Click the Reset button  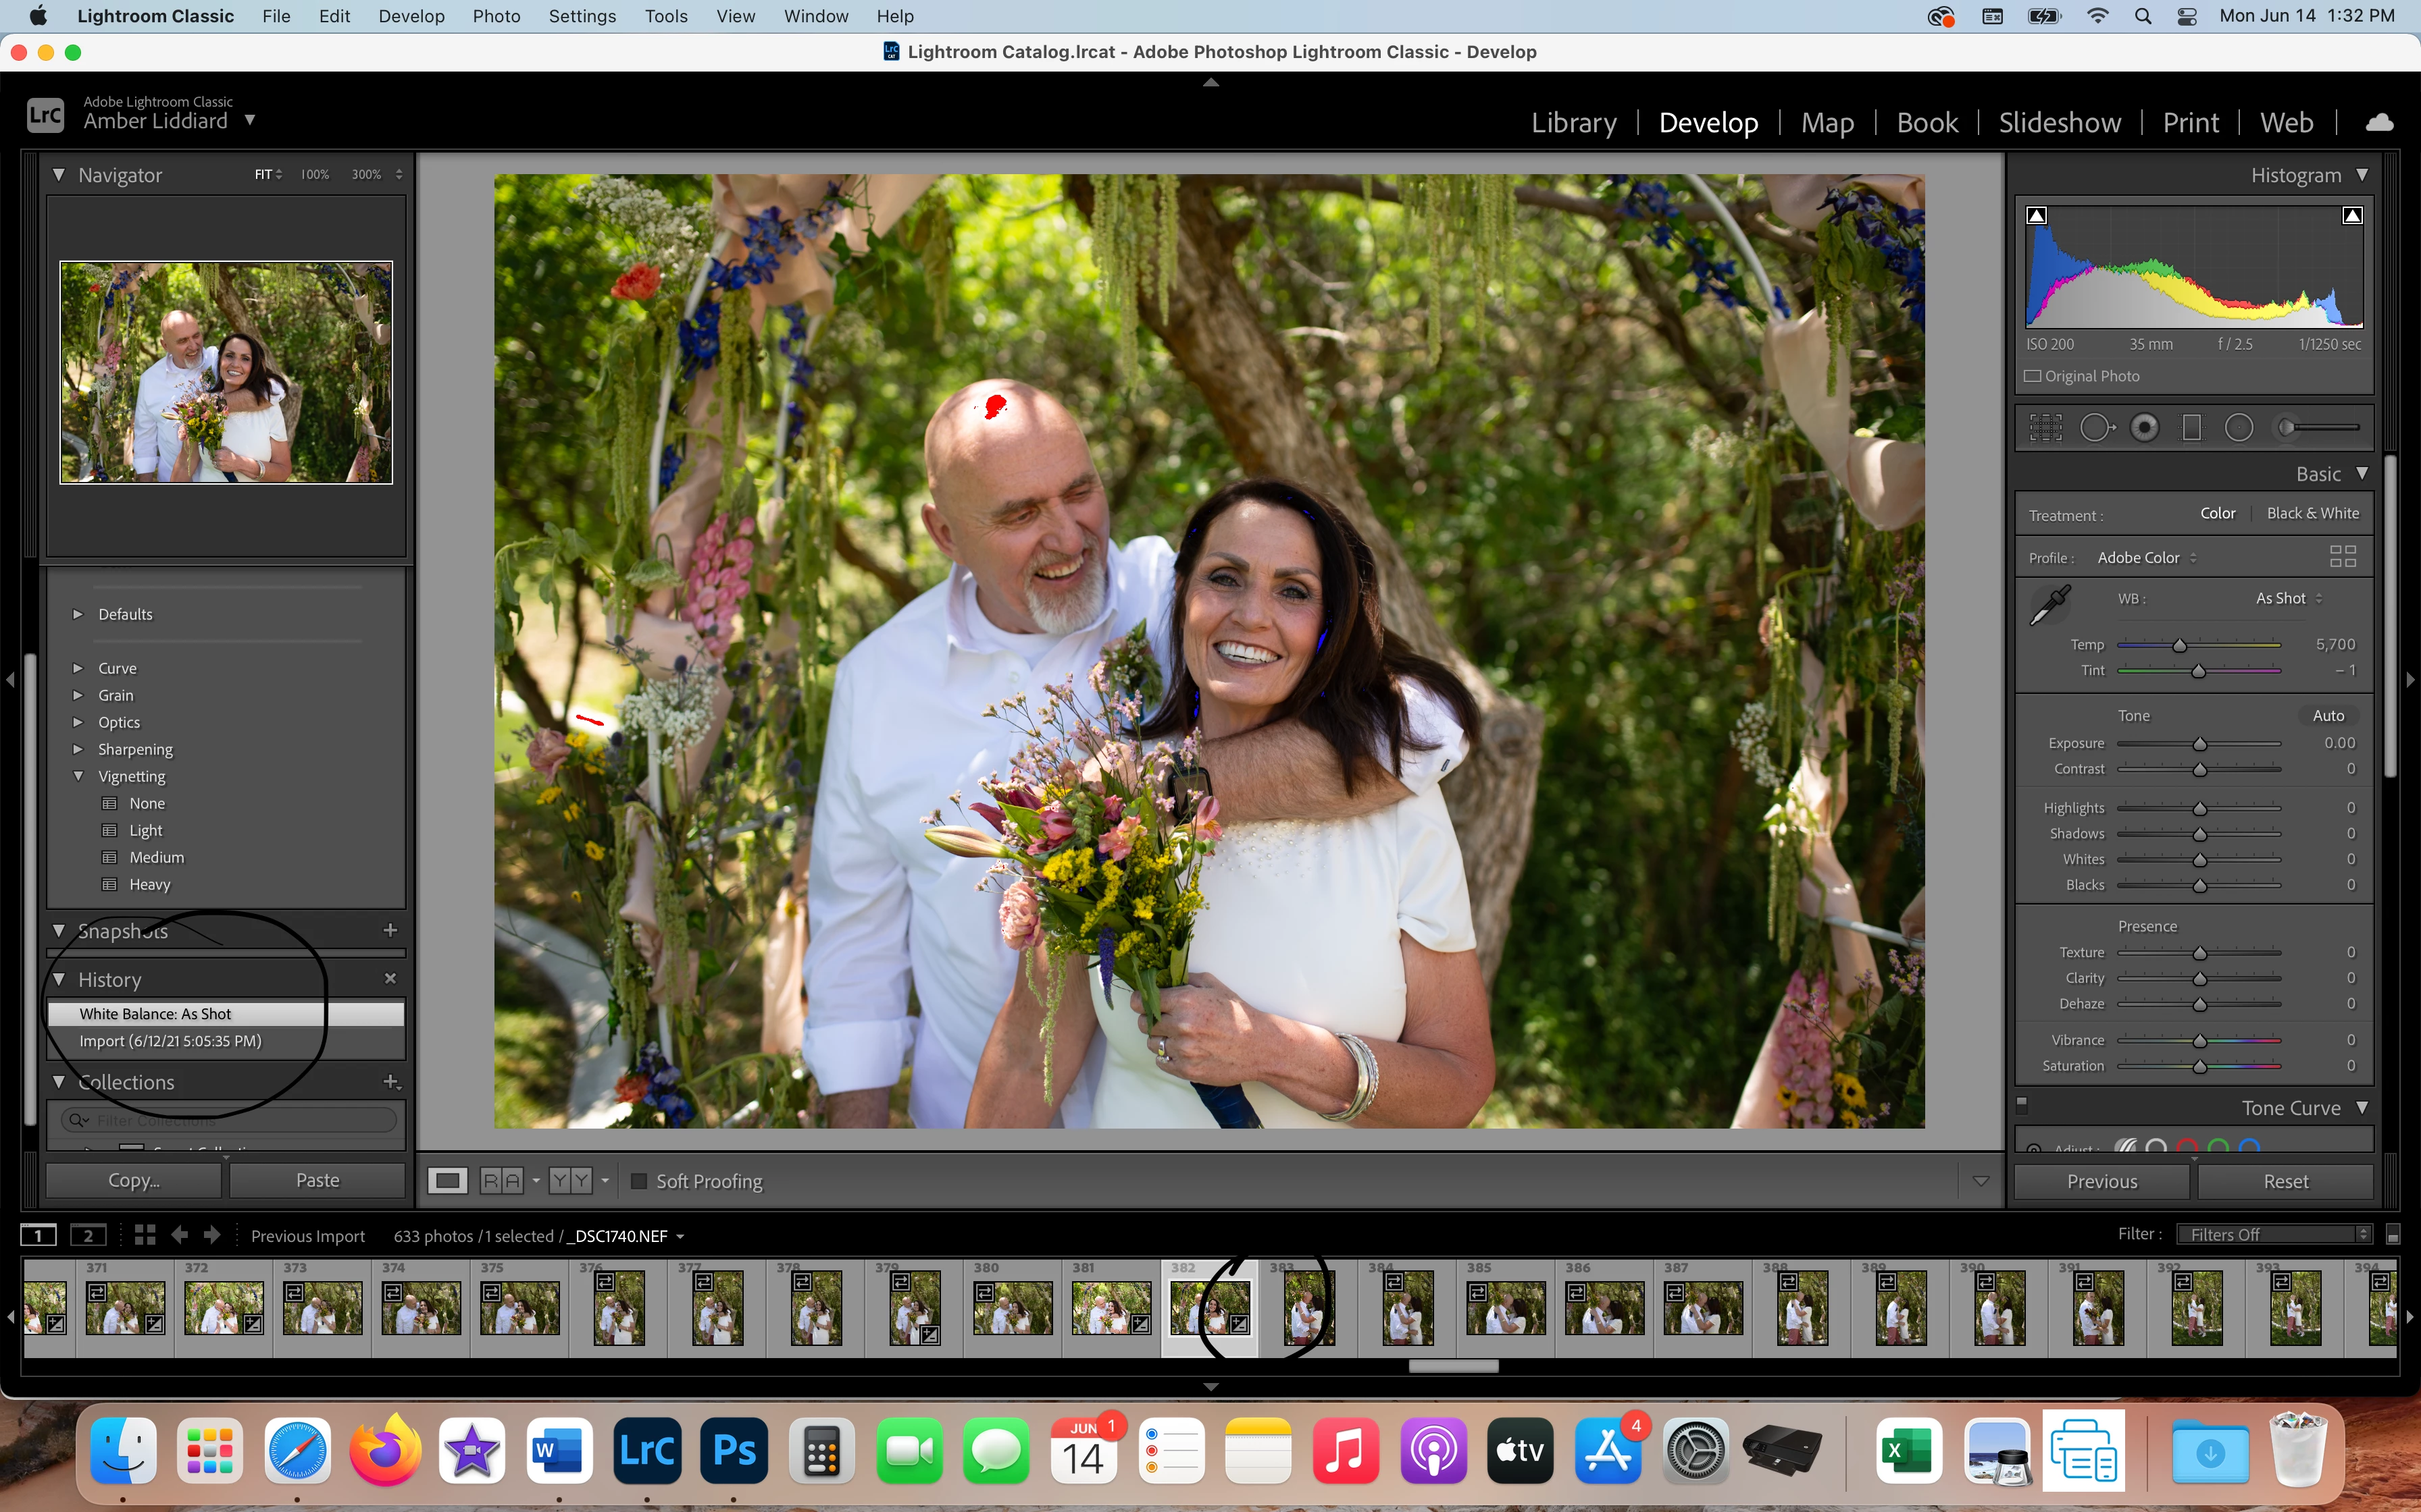pos(2285,1181)
